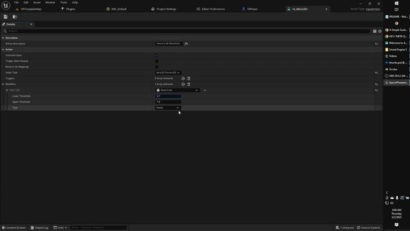Image resolution: width=410 pixels, height=231 pixels.
Task: Empty the Modifiers array trash icon
Action: 189,84
